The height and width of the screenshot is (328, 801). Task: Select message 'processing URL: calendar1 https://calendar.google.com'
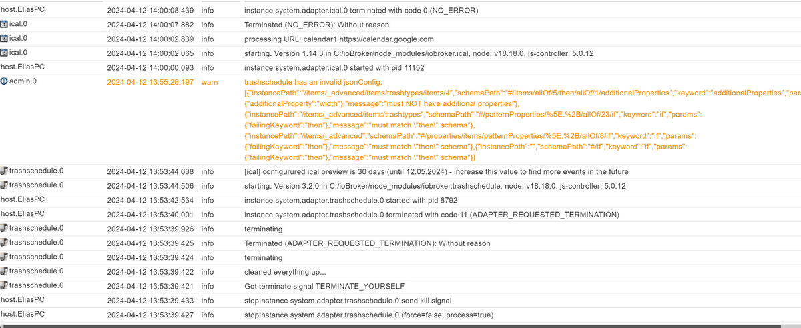[339, 39]
